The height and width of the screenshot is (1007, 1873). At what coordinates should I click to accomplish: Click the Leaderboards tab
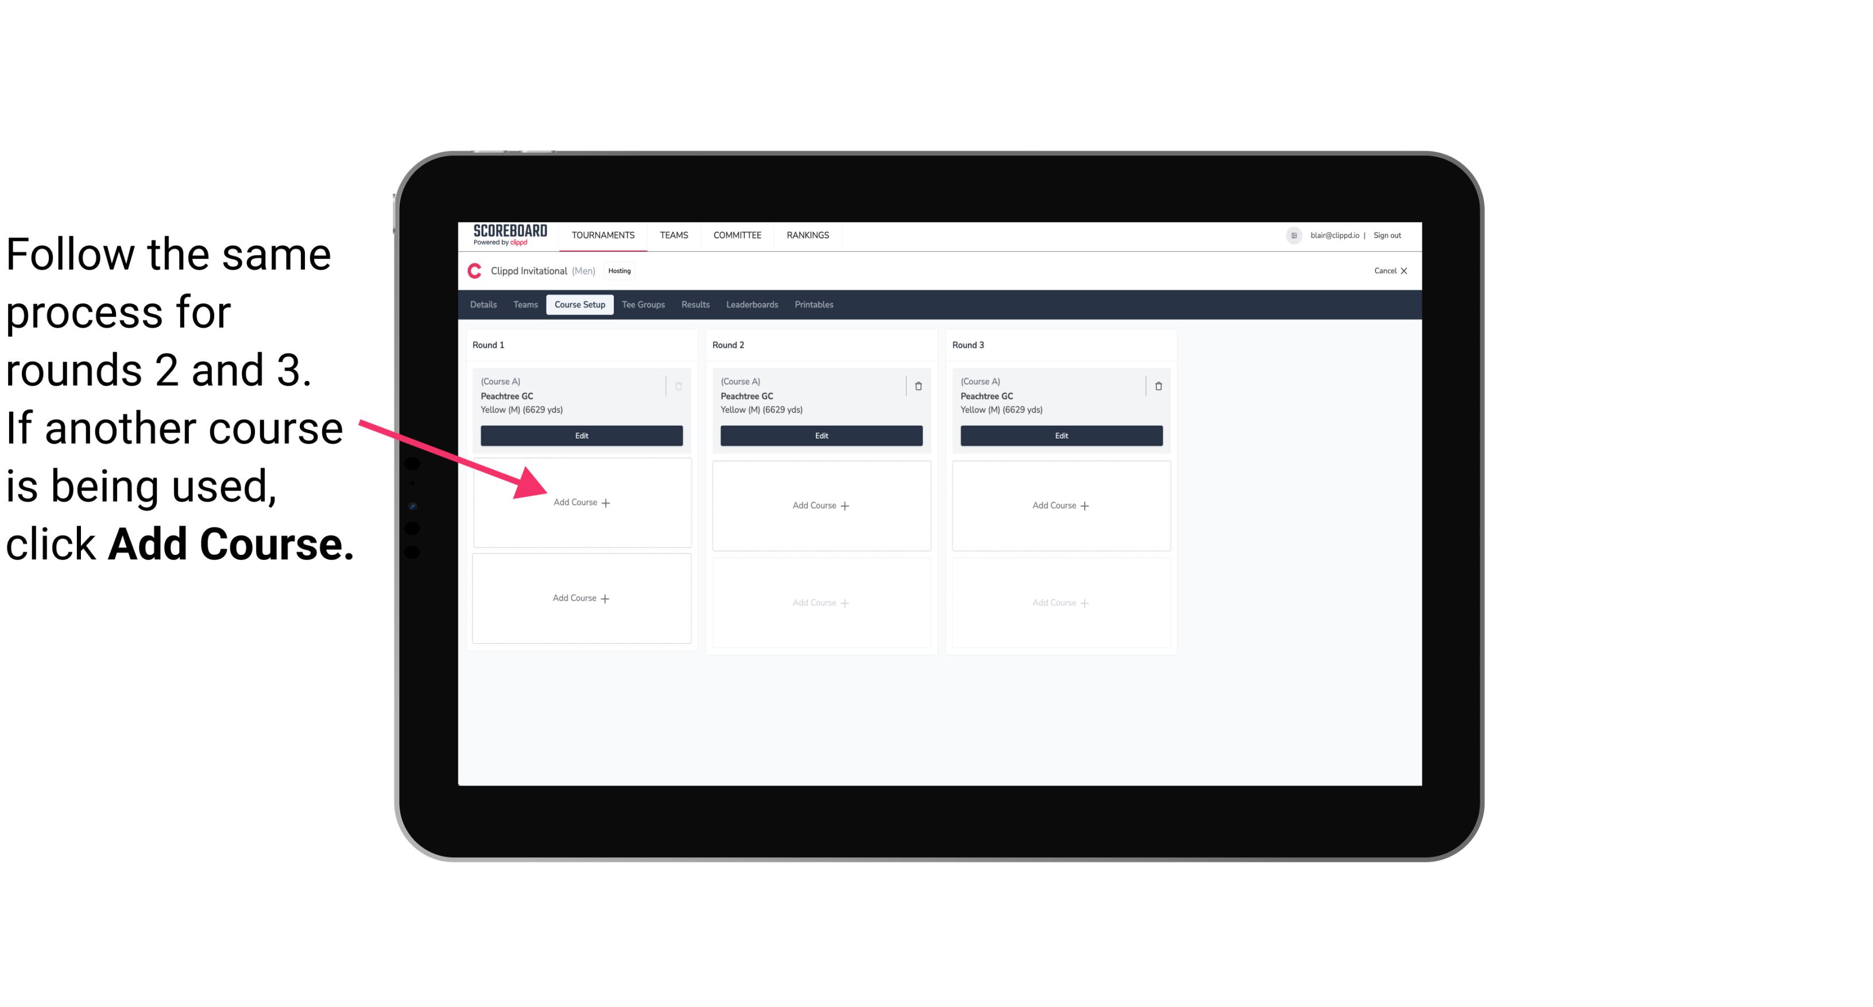click(749, 305)
